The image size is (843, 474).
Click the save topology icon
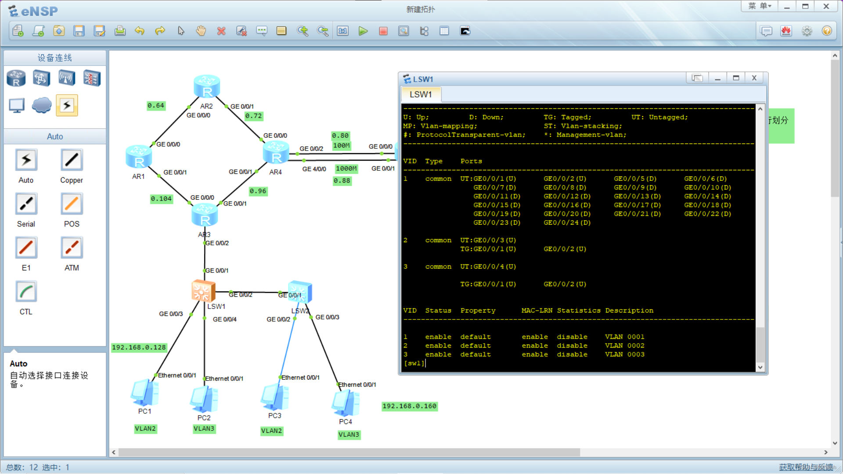[x=79, y=31]
